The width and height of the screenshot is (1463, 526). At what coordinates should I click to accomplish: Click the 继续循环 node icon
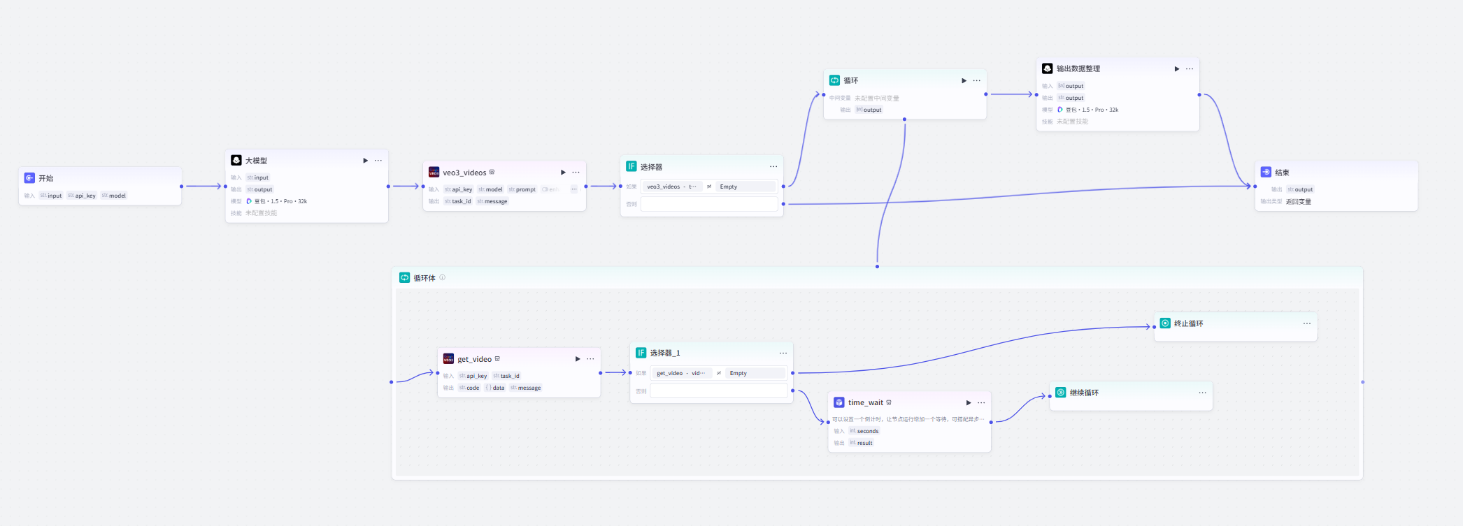click(x=1060, y=393)
